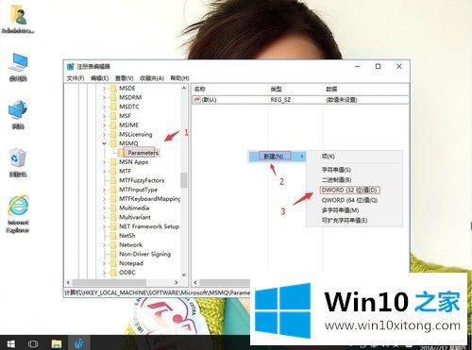Image resolution: width=472 pixels, height=350 pixels.
Task: Choose 可扩充字符串值(E) in the submenu
Action: 345,220
